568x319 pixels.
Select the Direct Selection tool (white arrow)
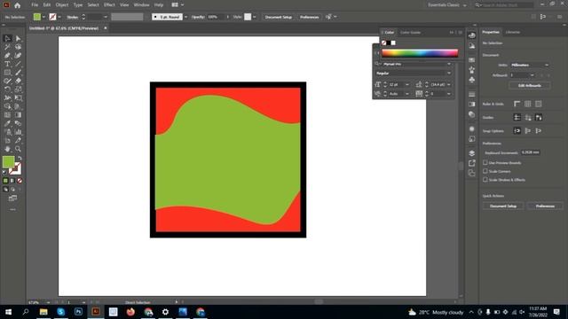pyautogui.click(x=18, y=39)
